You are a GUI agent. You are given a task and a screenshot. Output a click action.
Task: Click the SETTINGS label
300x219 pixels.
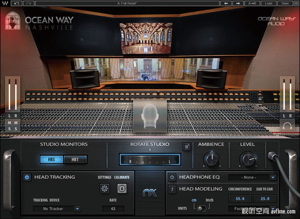coord(105,177)
